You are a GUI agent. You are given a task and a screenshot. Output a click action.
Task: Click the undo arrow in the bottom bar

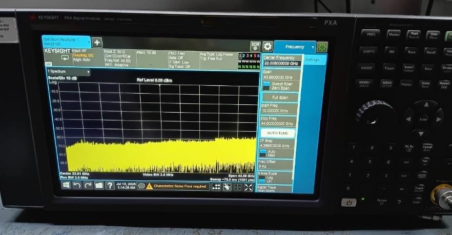77,185
